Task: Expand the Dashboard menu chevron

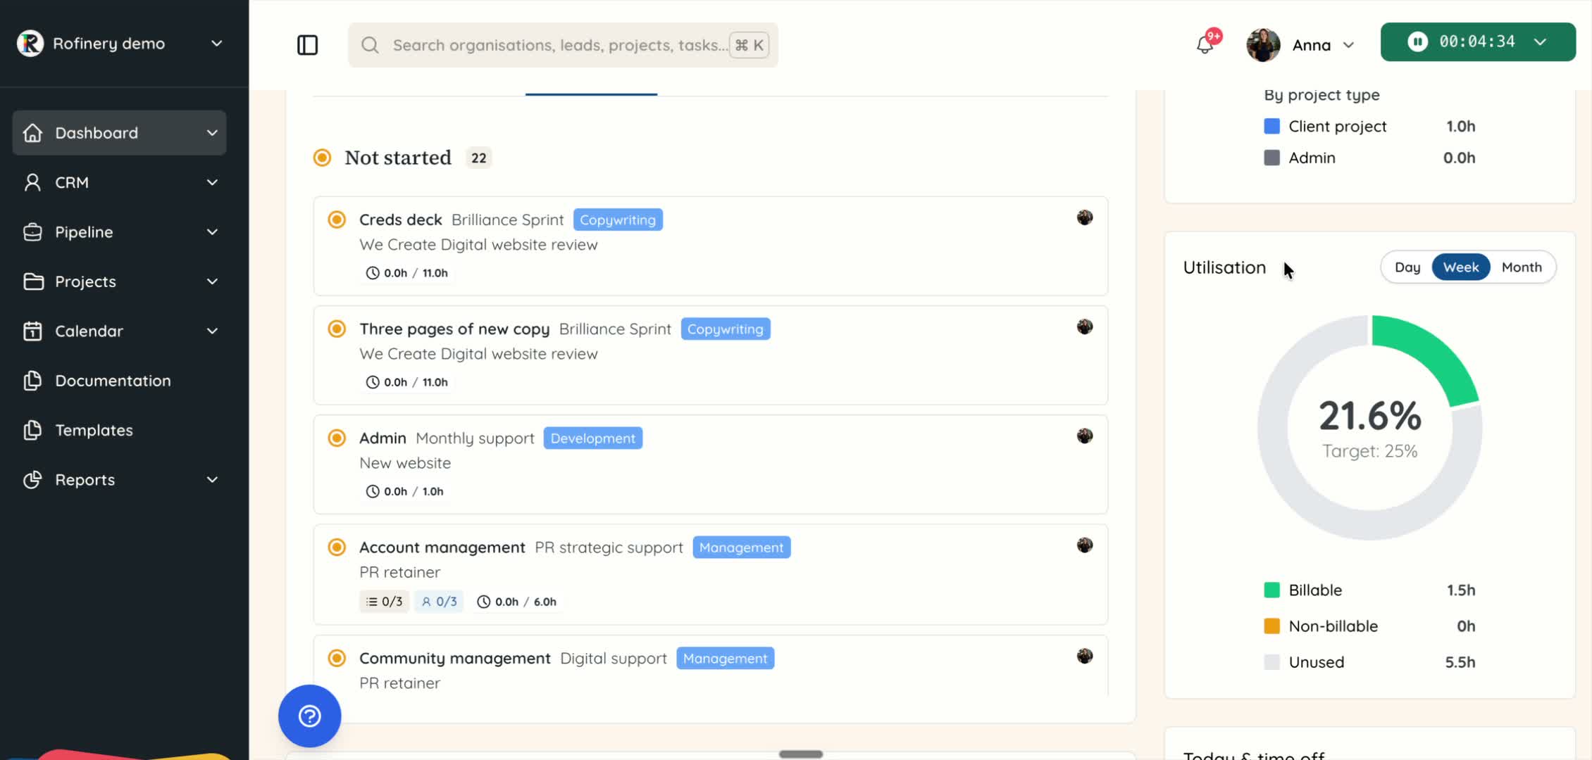Action: click(212, 133)
